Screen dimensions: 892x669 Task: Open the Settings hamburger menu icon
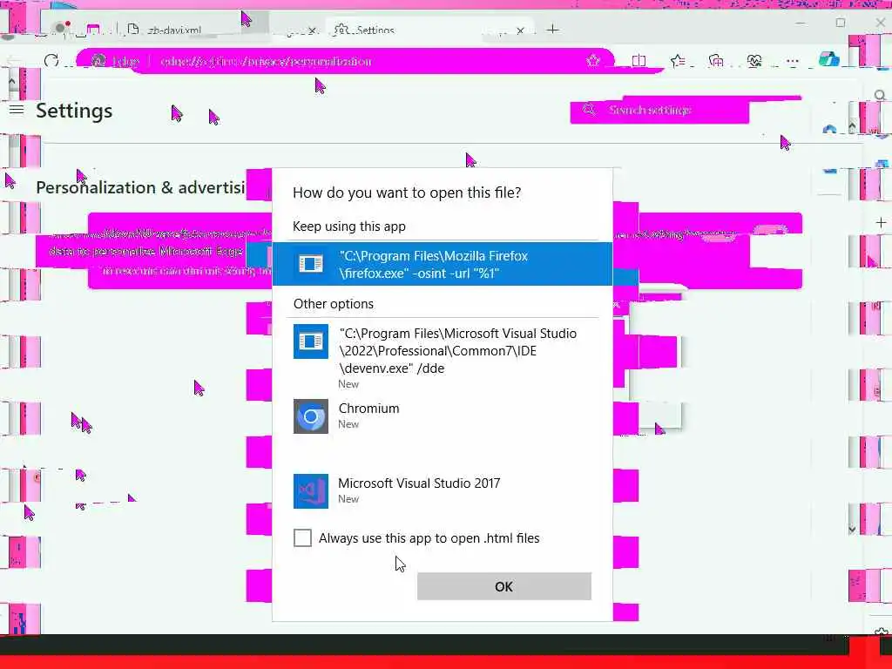[x=17, y=109]
